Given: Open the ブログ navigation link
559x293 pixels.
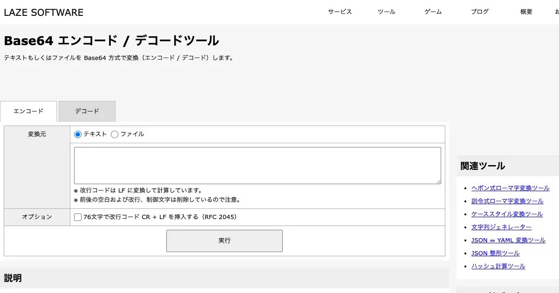Looking at the screenshot, I should point(479,12).
